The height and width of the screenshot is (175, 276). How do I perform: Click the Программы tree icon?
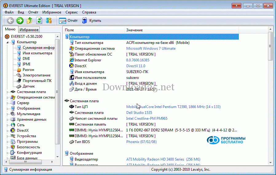point(13,142)
